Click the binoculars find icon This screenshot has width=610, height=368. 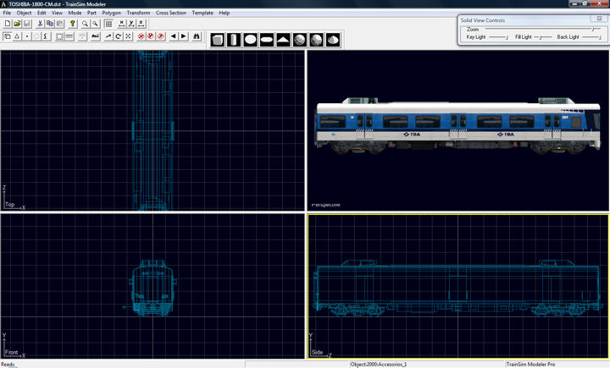point(197,36)
